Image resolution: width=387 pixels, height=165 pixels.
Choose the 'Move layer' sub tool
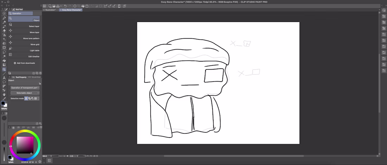(24, 31)
